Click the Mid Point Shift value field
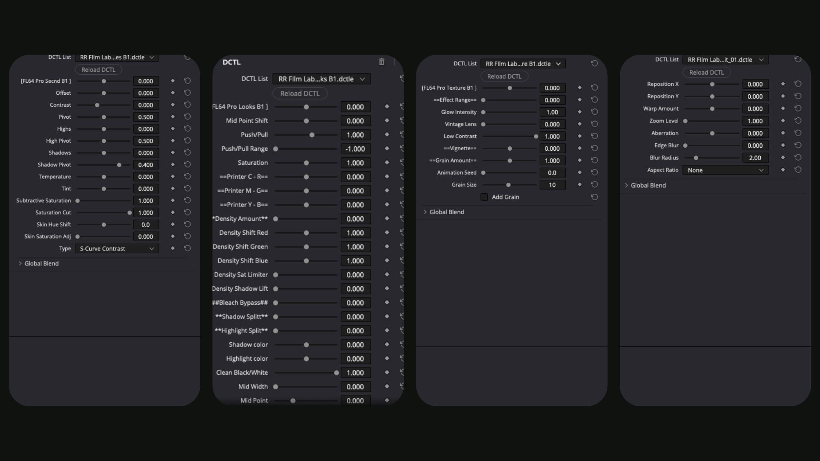This screenshot has width=820, height=461. coord(355,121)
